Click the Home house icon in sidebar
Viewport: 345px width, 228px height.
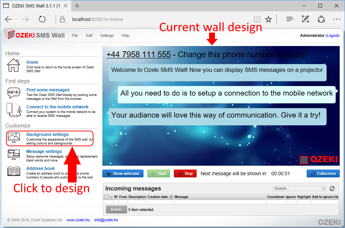coord(13,65)
